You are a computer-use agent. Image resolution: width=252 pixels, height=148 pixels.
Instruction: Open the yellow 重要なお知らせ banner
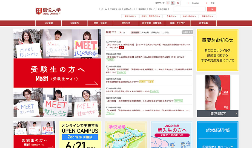(x=217, y=50)
